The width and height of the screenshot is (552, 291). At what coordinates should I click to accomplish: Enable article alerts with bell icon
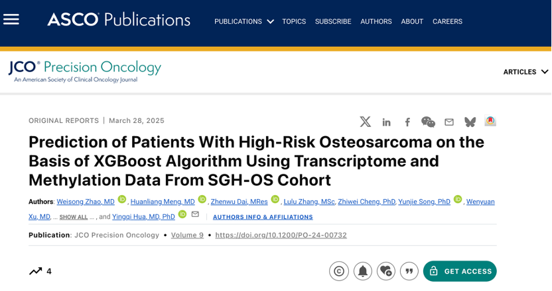pos(363,271)
